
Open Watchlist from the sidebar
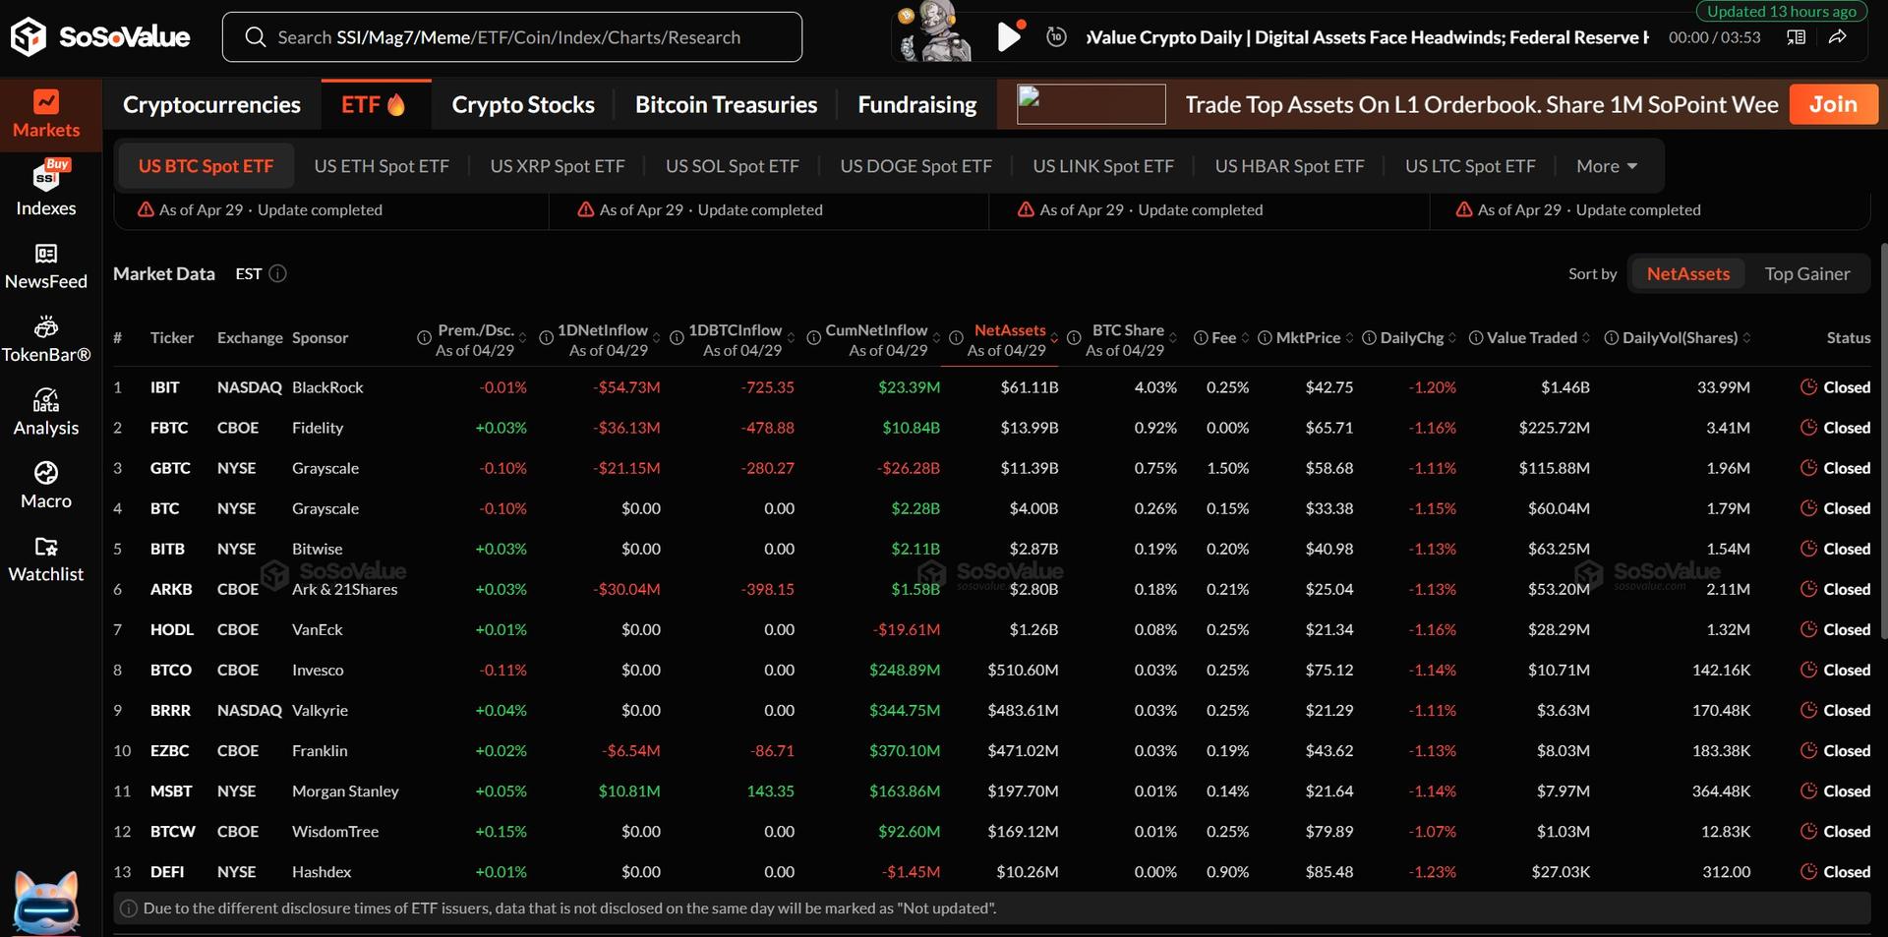(x=45, y=558)
